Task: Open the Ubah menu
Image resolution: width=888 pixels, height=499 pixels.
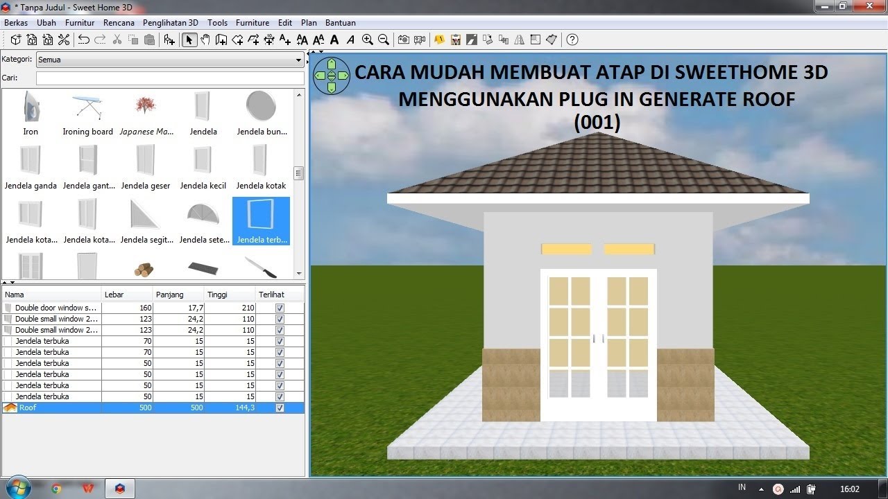Action: coord(46,22)
